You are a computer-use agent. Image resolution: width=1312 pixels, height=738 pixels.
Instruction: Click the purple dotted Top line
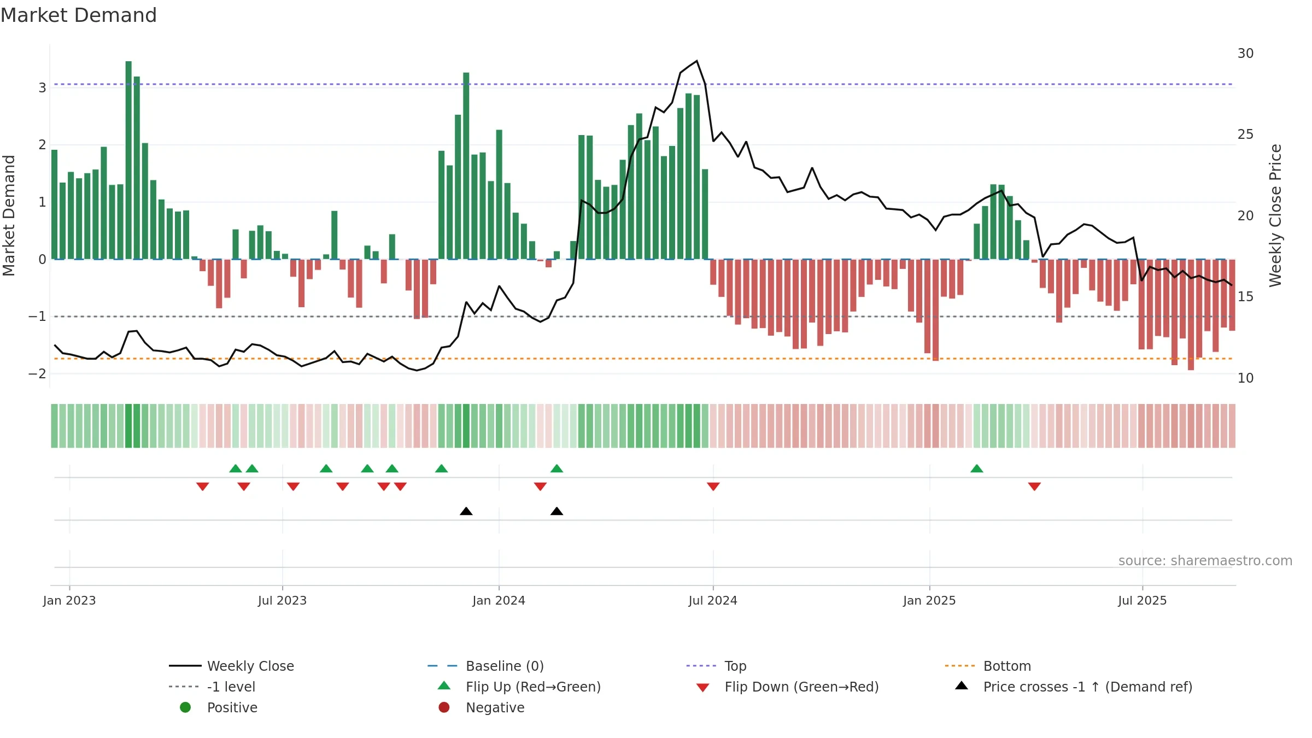pos(643,84)
